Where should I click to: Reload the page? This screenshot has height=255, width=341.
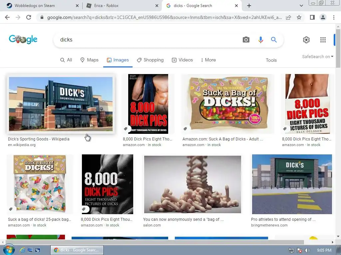29,17
